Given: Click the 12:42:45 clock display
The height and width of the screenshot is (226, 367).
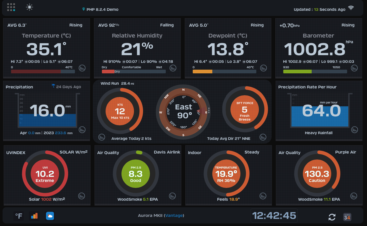Looking at the screenshot, I should pyautogui.click(x=274, y=215).
